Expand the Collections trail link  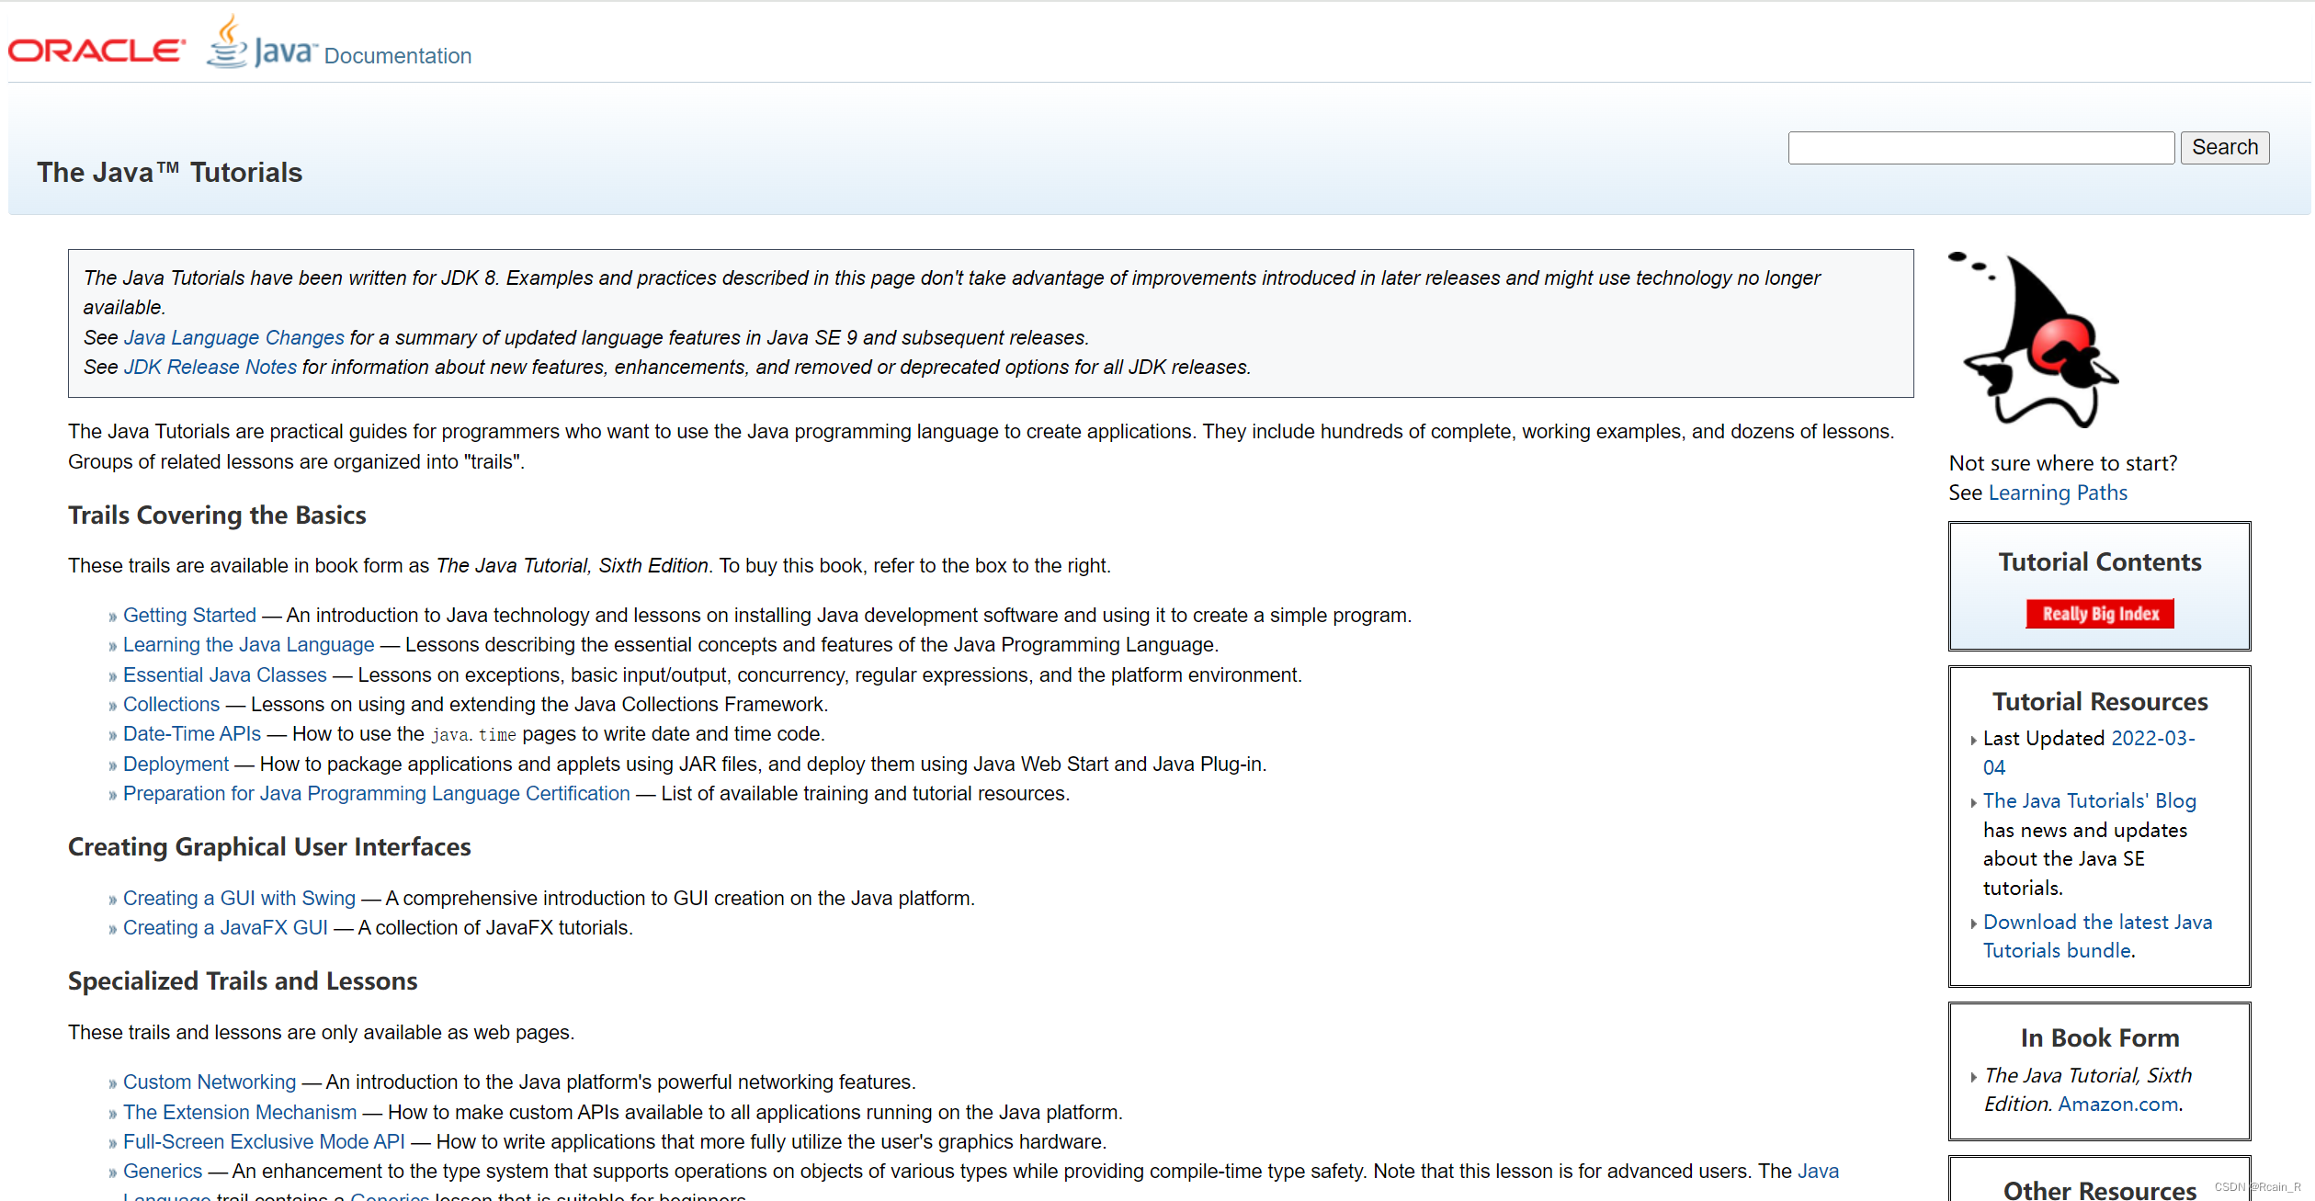(170, 704)
